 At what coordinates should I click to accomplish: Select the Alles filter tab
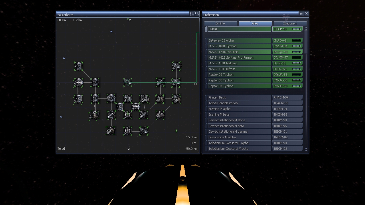(x=255, y=23)
